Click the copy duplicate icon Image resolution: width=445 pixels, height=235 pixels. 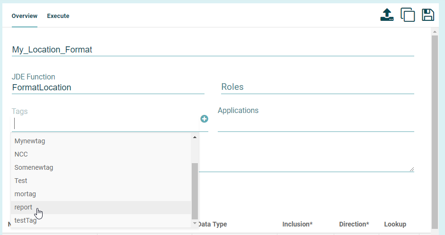[x=408, y=15]
